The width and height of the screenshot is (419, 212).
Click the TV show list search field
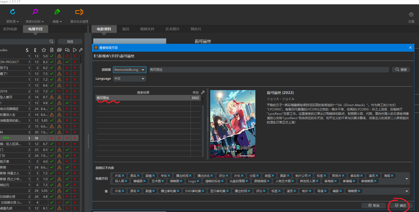pyautogui.click(x=27, y=41)
